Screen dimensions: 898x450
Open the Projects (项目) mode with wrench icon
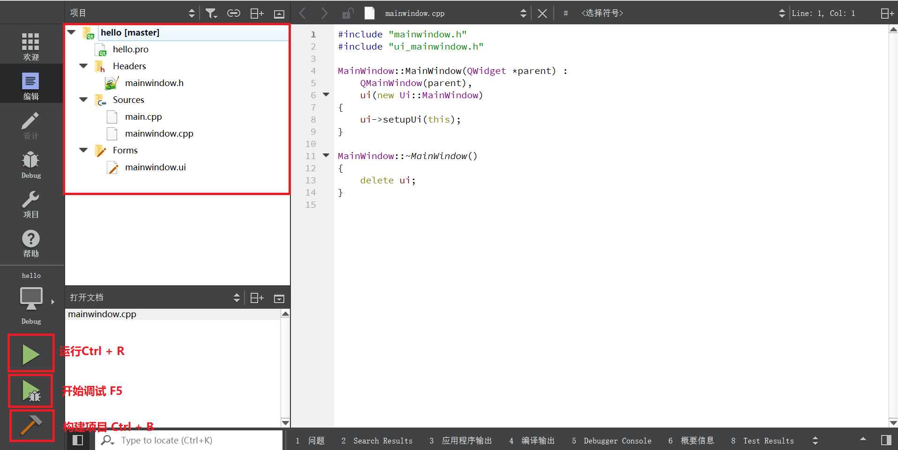click(31, 204)
